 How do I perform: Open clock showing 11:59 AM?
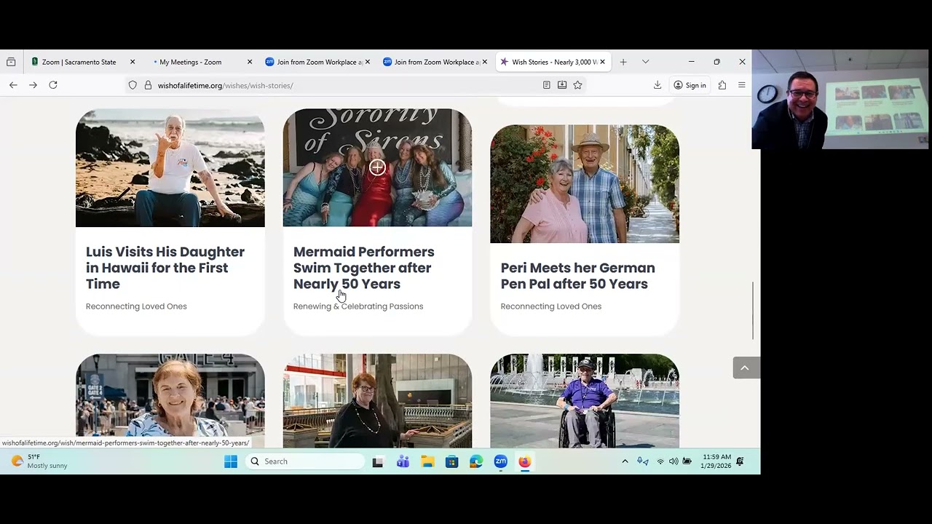point(716,461)
